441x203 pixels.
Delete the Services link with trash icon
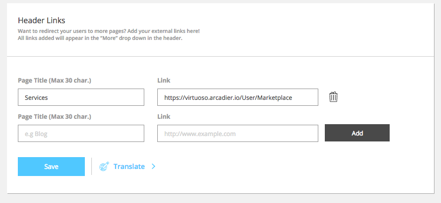pos(333,97)
